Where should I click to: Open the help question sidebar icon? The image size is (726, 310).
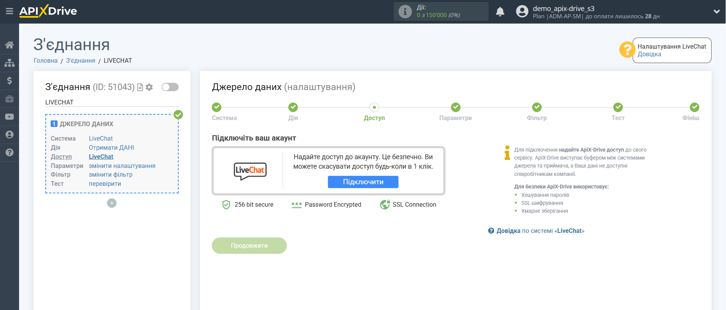coord(10,152)
